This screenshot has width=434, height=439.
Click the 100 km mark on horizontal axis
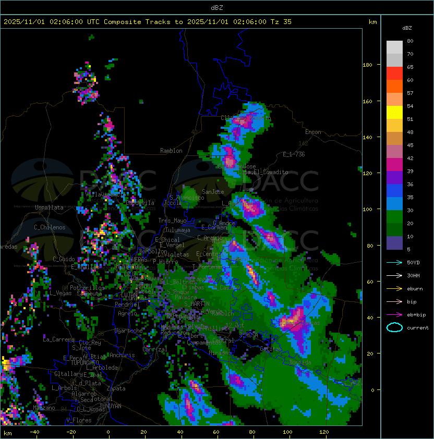click(x=287, y=432)
